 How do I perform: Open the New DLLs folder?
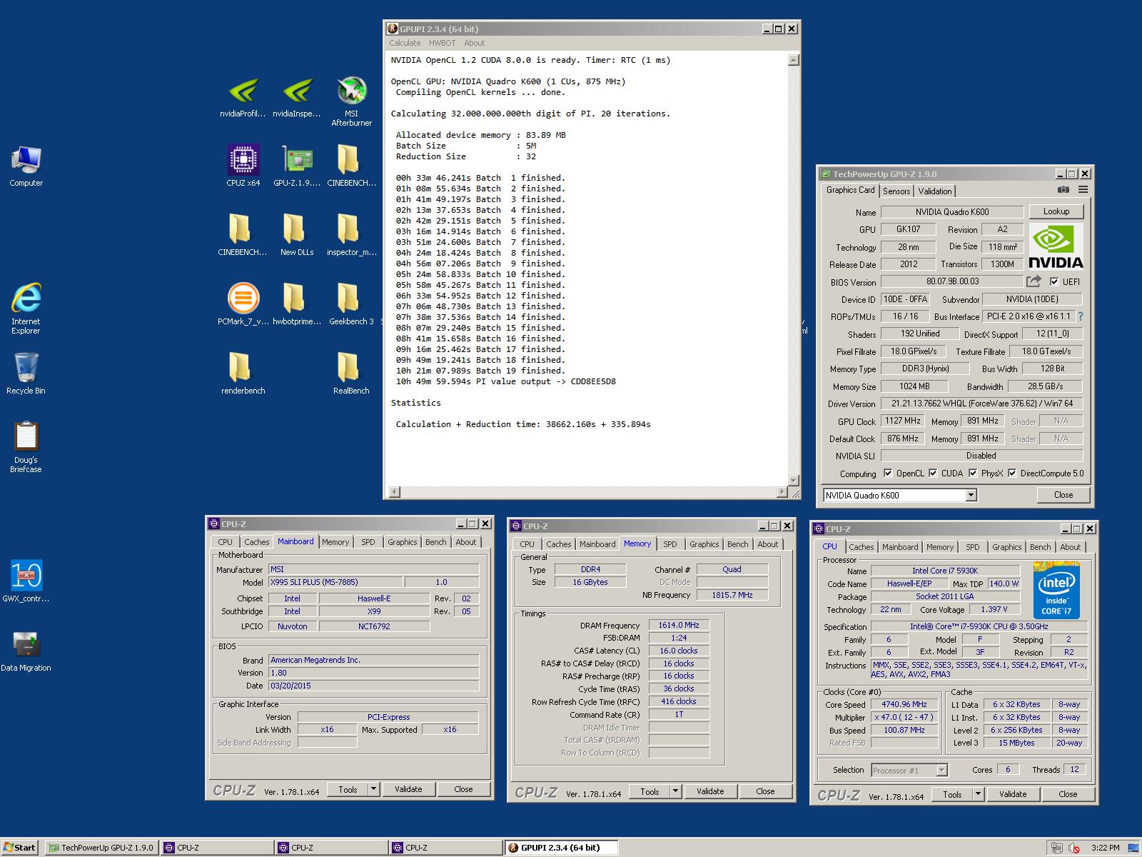297,235
